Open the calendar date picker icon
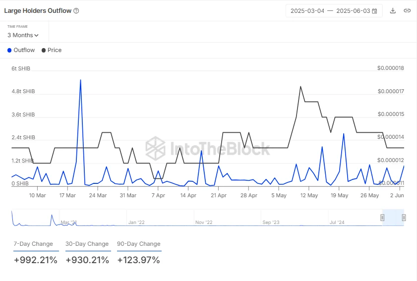417x281 pixels. pyautogui.click(x=374, y=11)
